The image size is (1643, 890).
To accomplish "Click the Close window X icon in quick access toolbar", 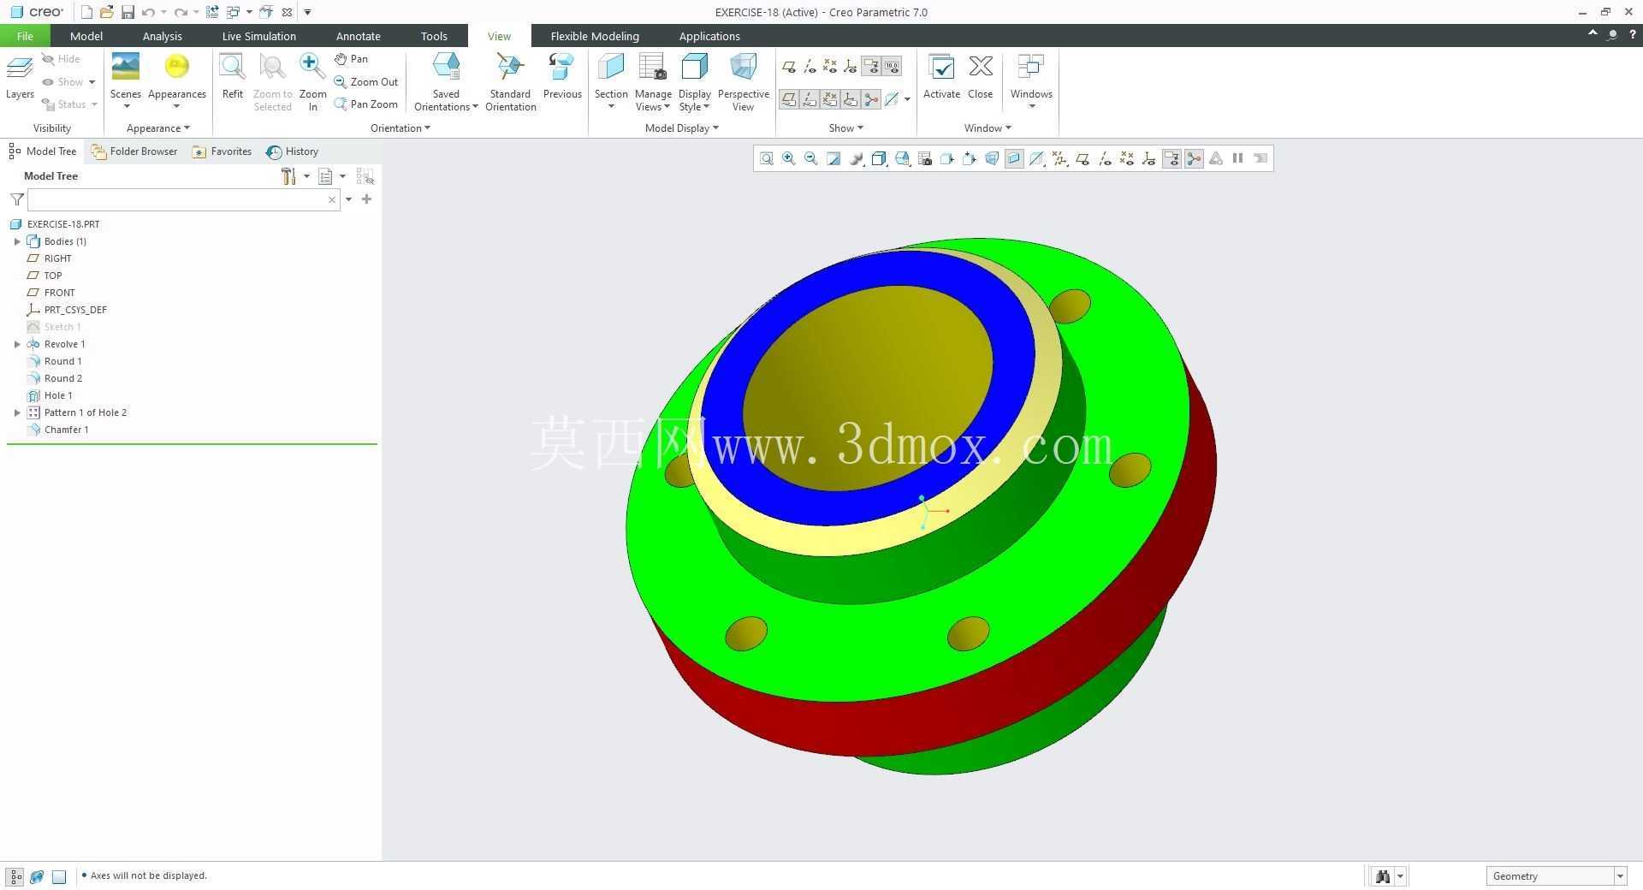I will tap(287, 12).
